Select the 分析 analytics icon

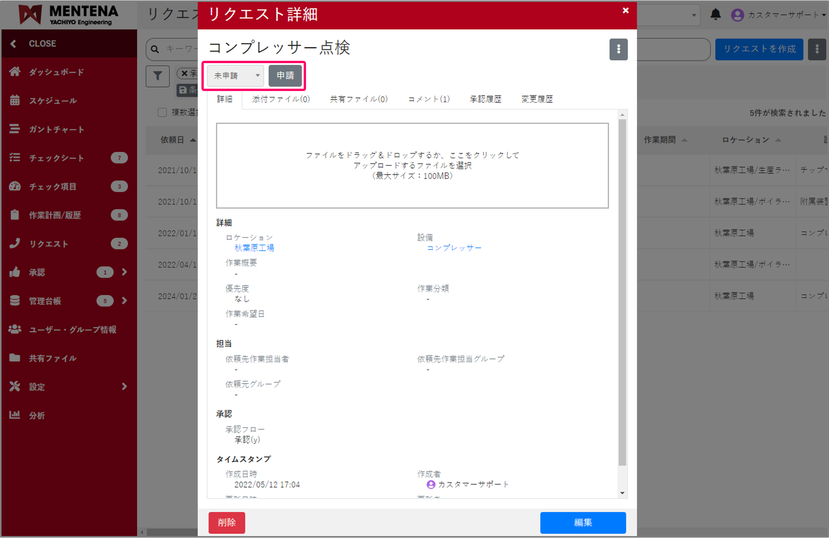click(x=15, y=415)
